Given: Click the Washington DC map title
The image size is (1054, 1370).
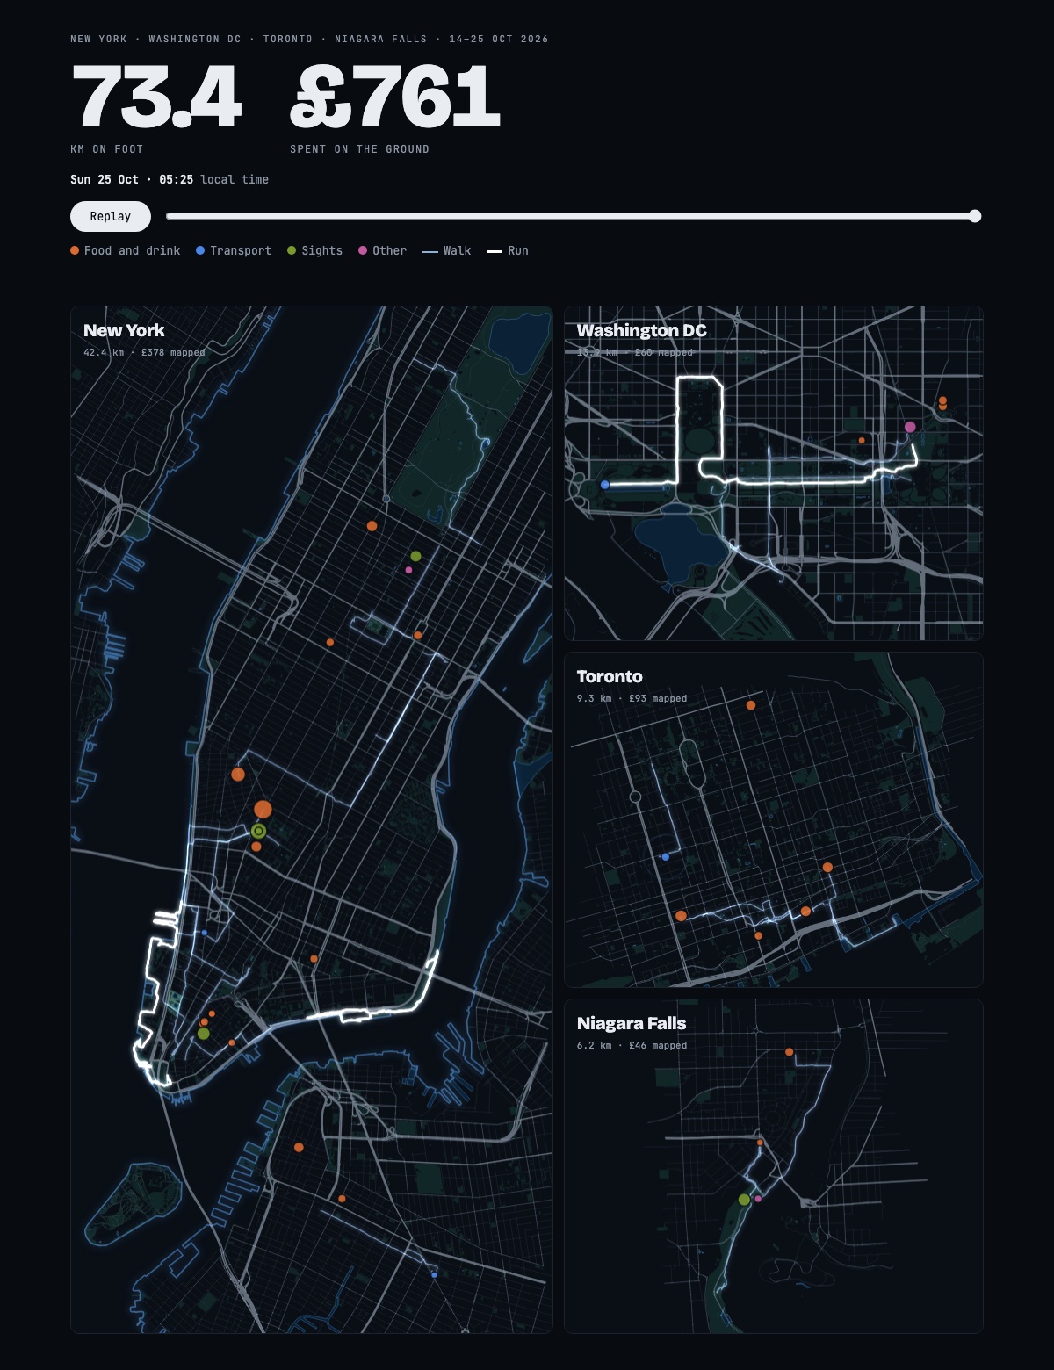Looking at the screenshot, I should 641,330.
